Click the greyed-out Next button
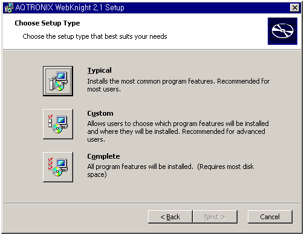 point(215,217)
